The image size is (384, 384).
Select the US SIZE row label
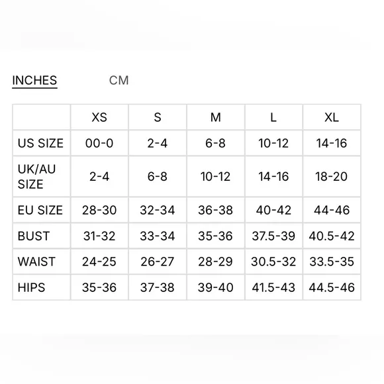[40, 143]
